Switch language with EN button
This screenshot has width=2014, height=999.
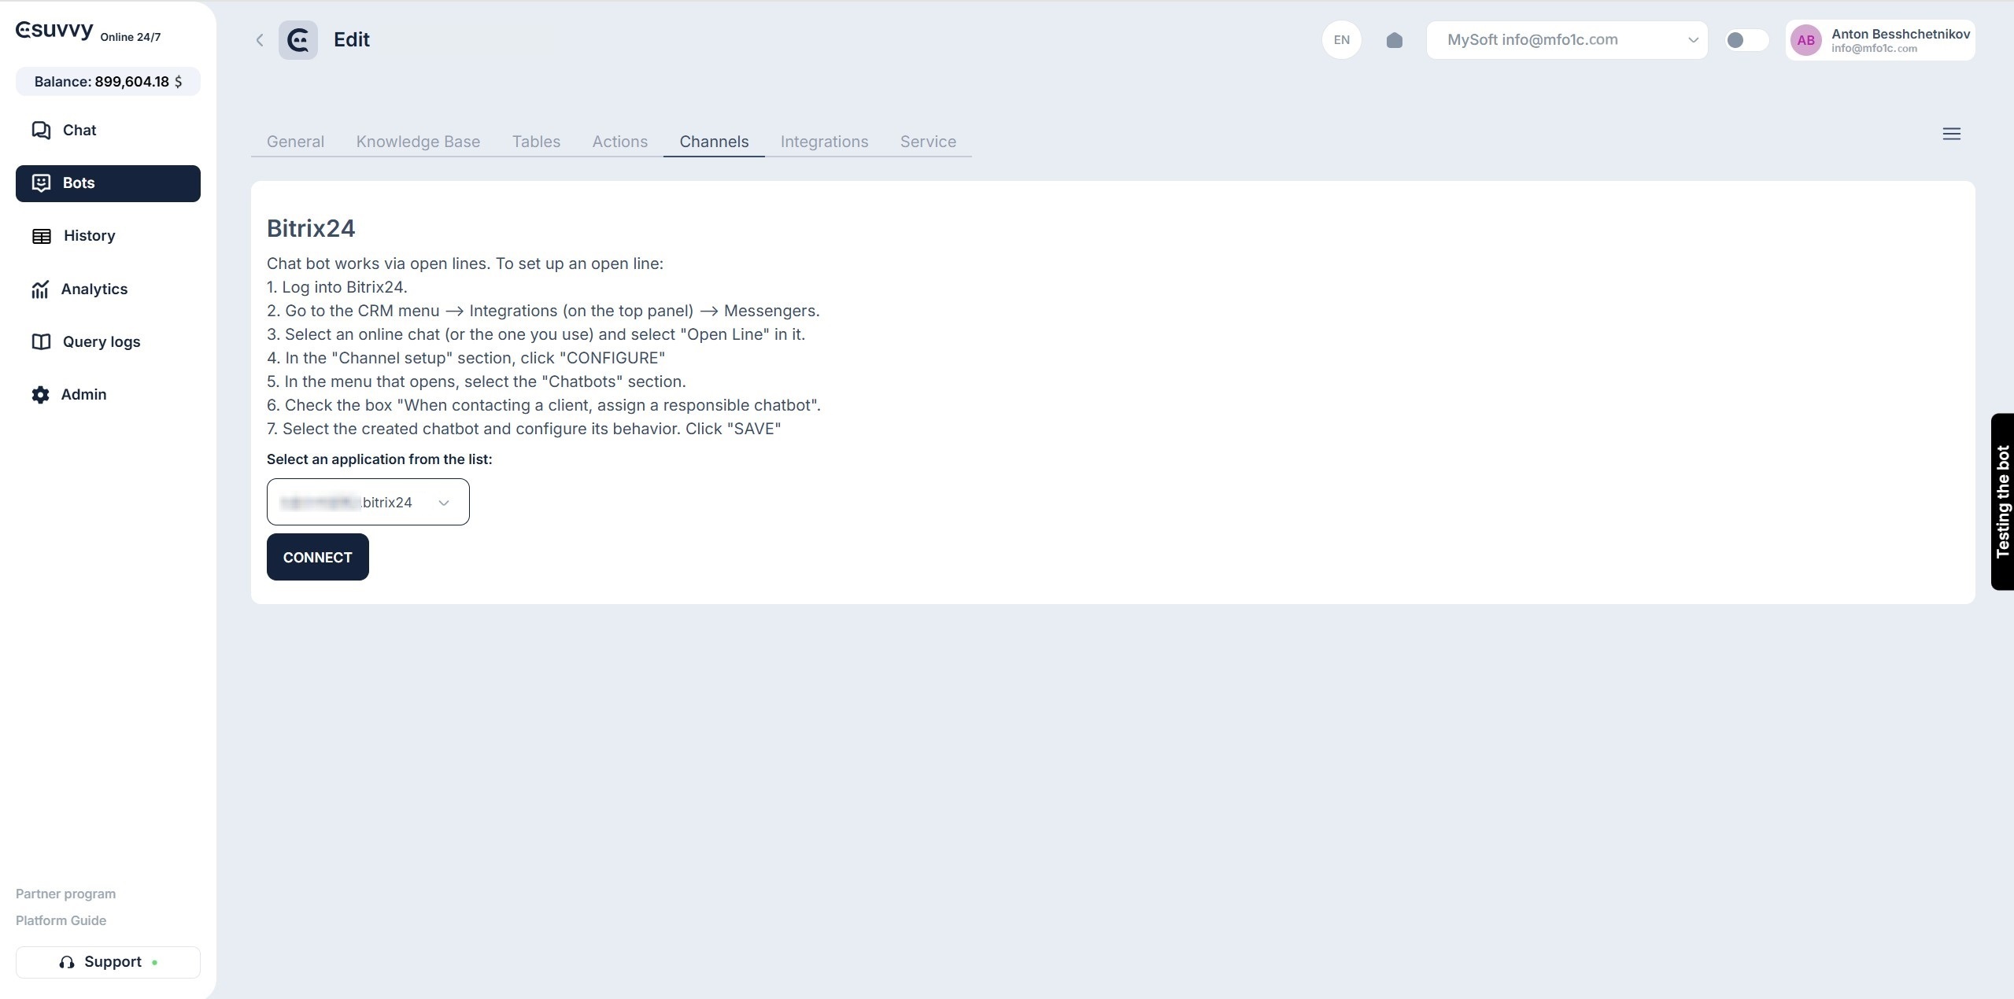pyautogui.click(x=1341, y=40)
